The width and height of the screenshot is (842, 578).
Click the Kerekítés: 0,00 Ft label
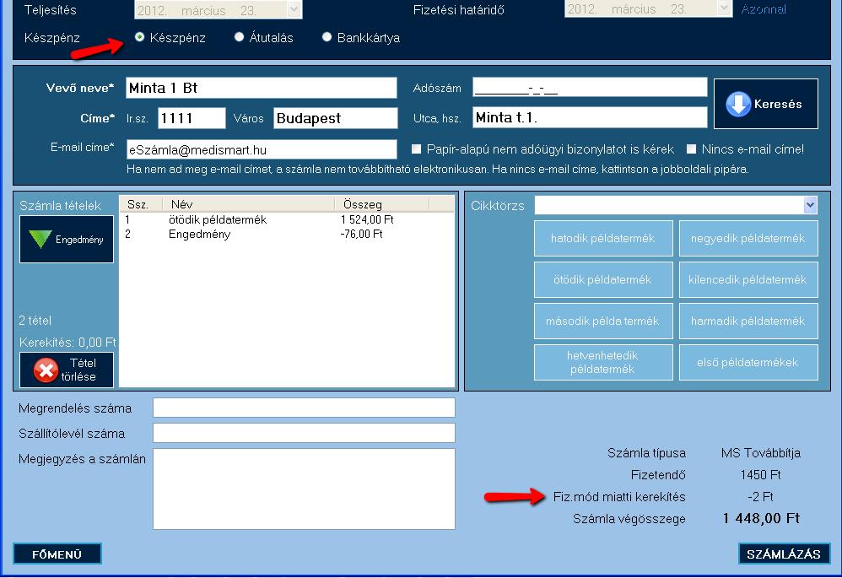coord(67,343)
